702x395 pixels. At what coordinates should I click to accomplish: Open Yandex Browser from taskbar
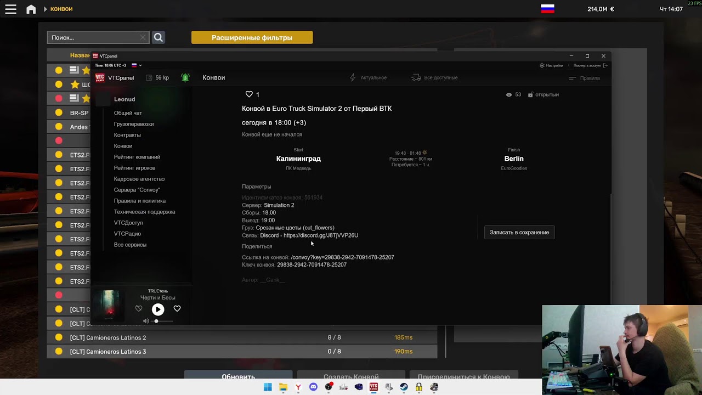298,387
